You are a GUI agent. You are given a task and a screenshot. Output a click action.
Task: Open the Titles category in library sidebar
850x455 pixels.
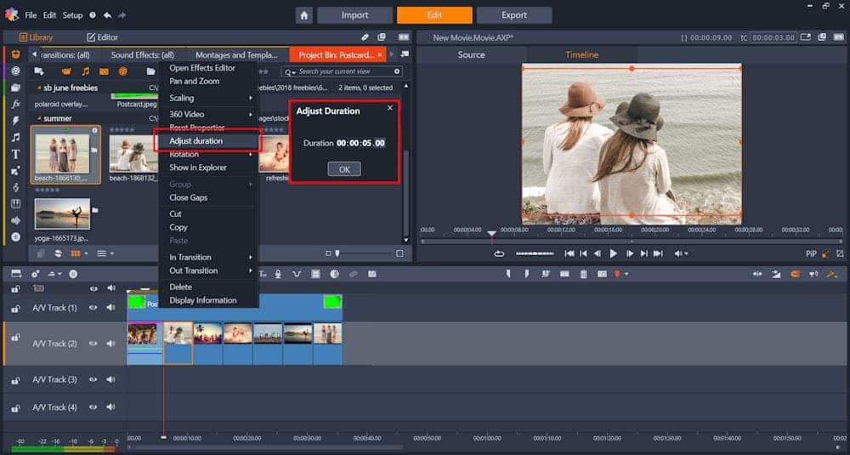(15, 154)
